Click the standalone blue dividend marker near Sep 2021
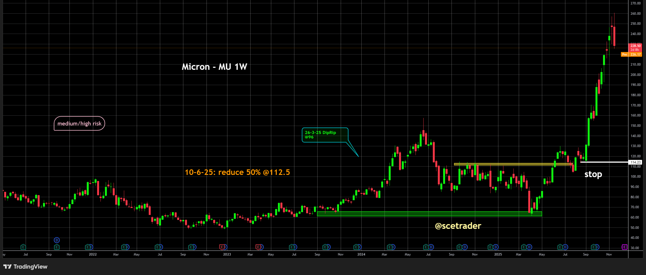Image resolution: width=646 pixels, height=275 pixels. (x=57, y=240)
